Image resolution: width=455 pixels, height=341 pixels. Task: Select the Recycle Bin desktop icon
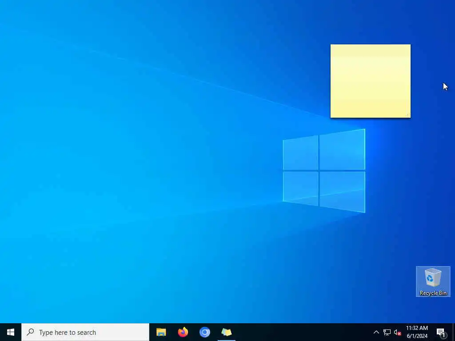(x=433, y=282)
